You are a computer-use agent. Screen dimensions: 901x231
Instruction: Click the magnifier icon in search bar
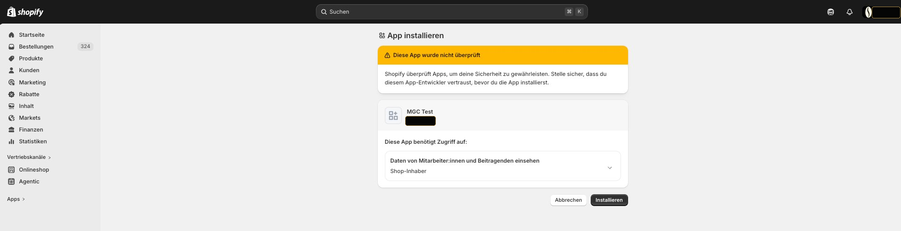(x=324, y=12)
